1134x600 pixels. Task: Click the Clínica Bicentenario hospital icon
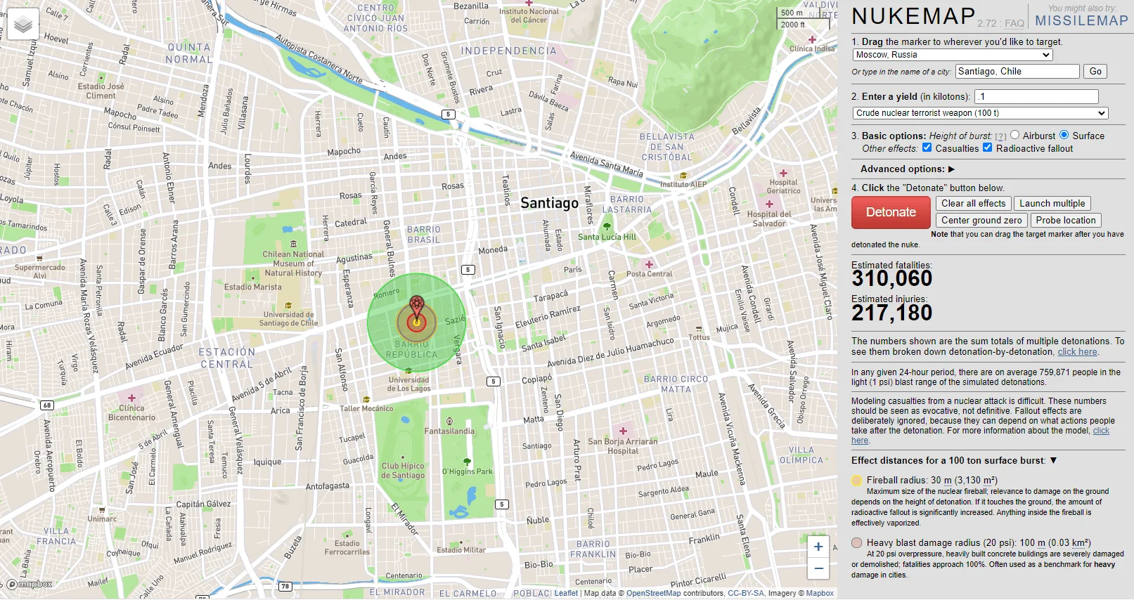click(x=131, y=398)
